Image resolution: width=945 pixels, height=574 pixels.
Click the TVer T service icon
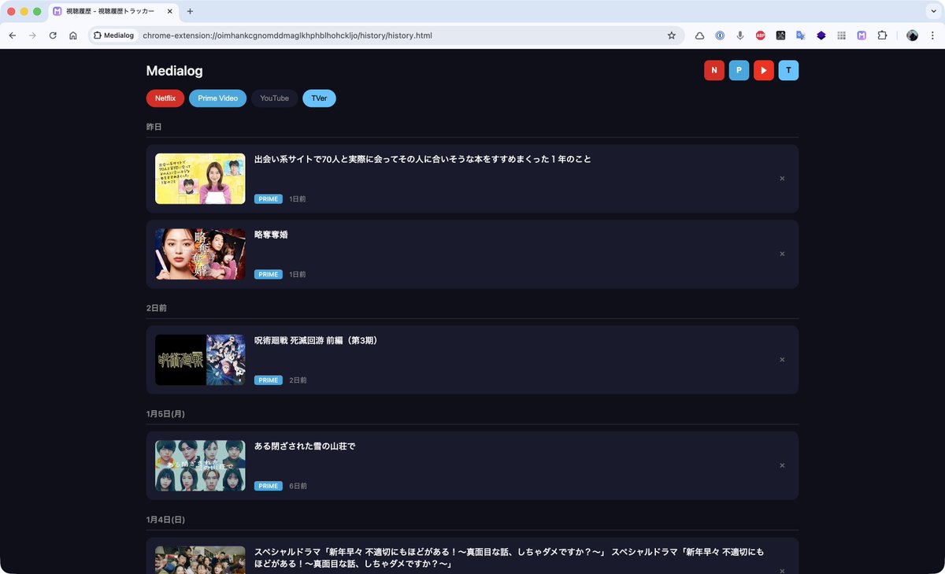coord(788,70)
